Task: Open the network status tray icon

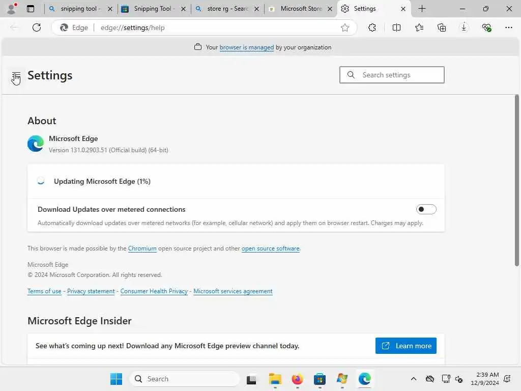Action: coord(446,379)
